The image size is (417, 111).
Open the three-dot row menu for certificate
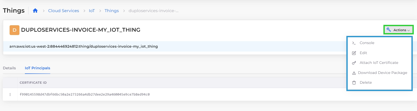pos(10,95)
